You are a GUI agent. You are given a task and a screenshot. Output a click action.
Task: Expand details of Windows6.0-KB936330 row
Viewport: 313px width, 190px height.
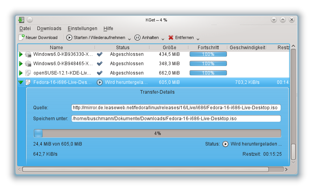tap(21, 54)
